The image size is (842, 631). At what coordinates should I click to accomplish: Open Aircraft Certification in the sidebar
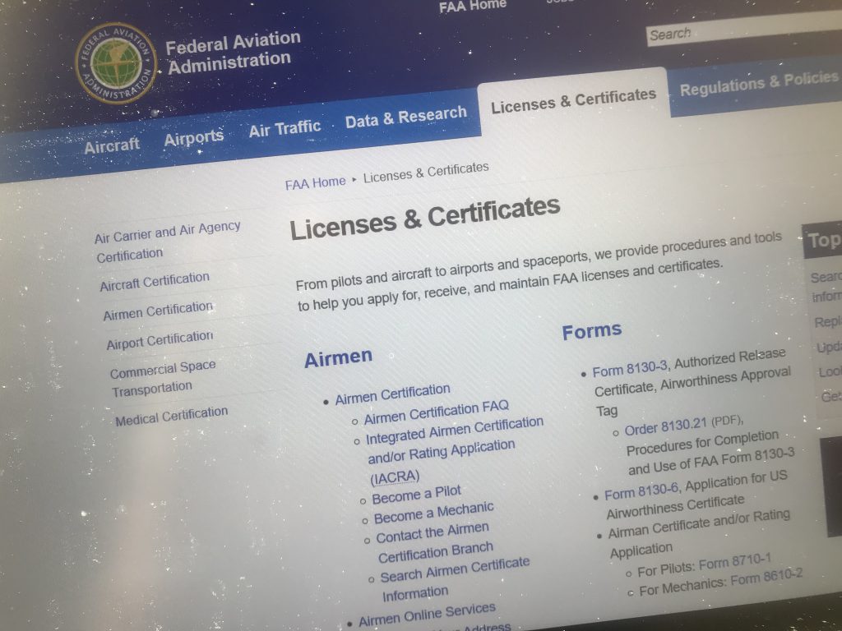tap(155, 281)
